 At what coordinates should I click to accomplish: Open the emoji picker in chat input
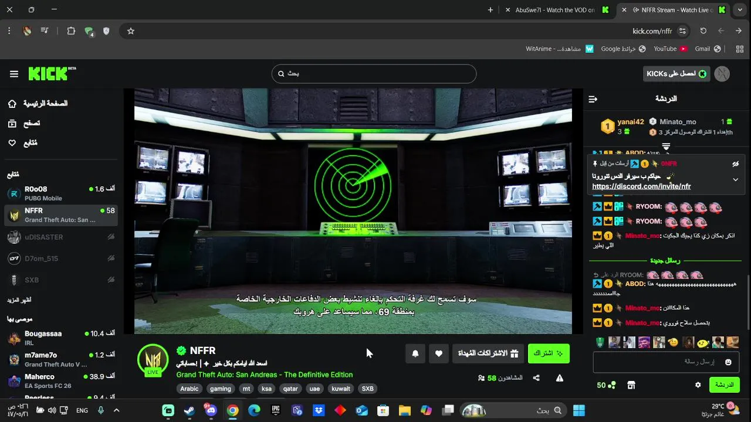(x=728, y=362)
